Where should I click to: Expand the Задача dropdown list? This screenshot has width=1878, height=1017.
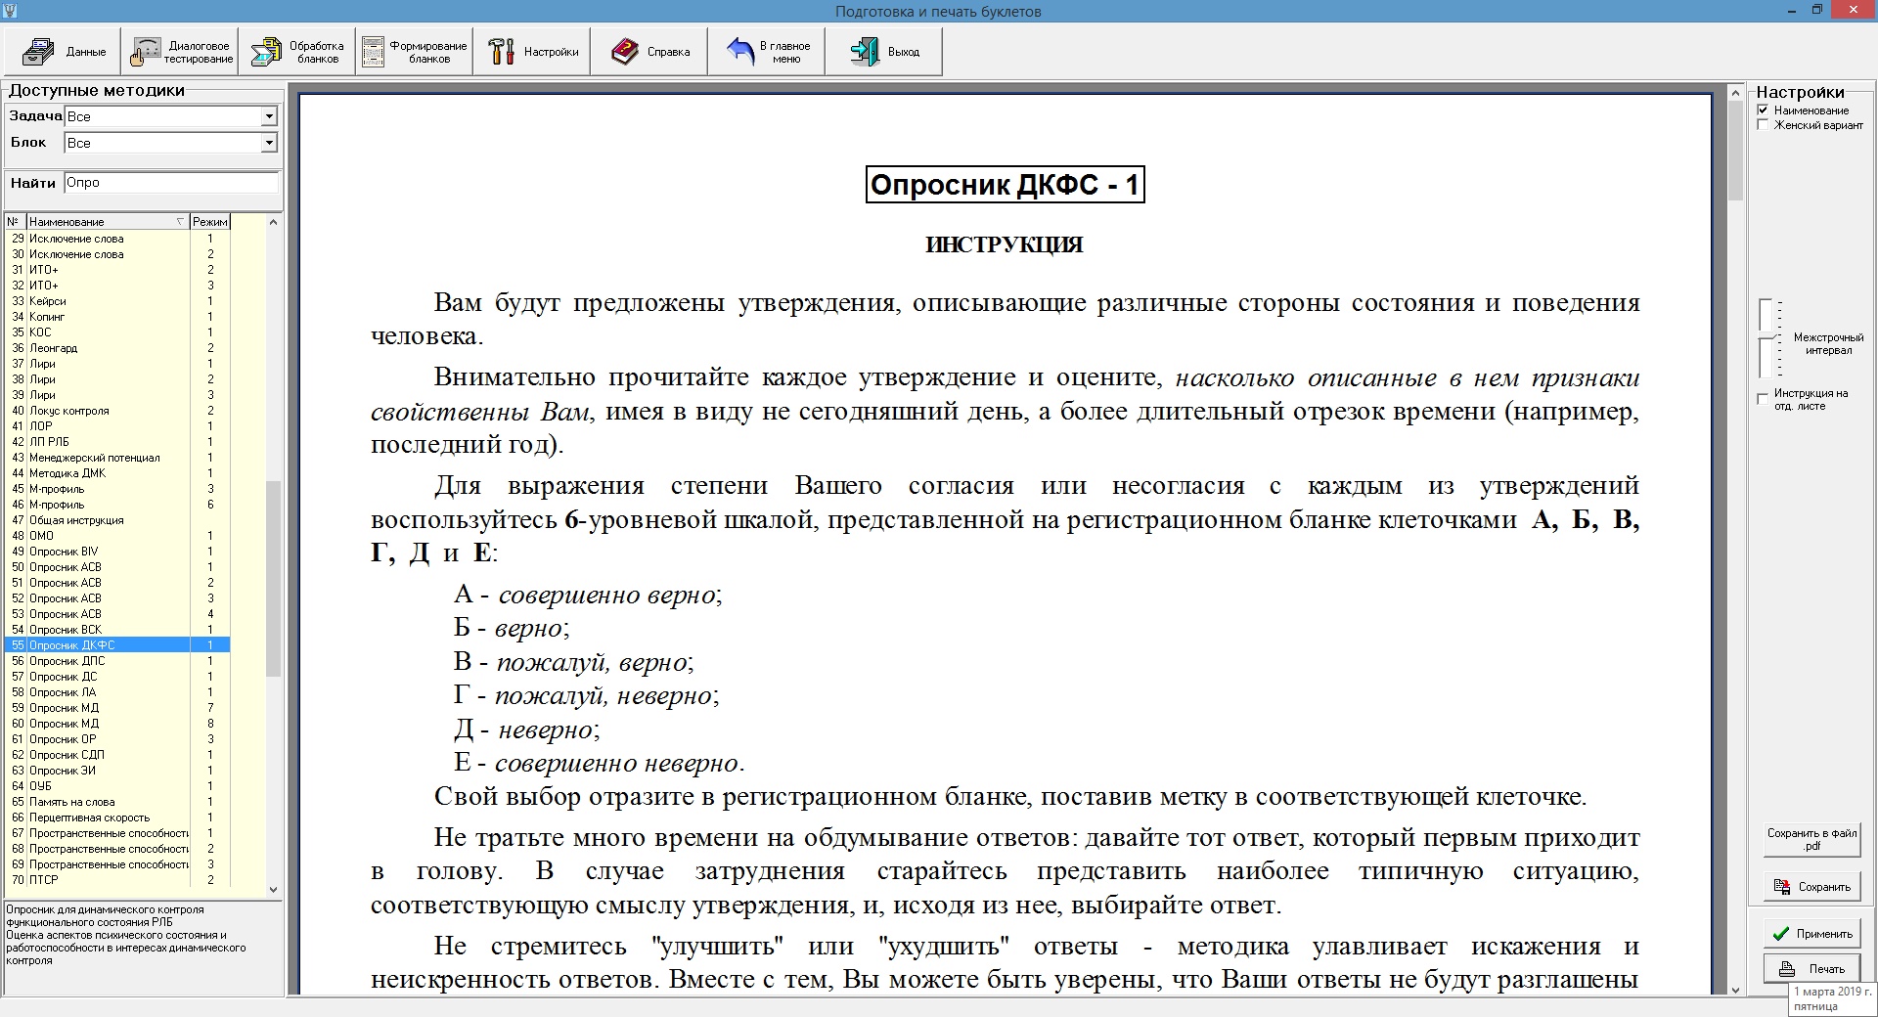pos(269,117)
